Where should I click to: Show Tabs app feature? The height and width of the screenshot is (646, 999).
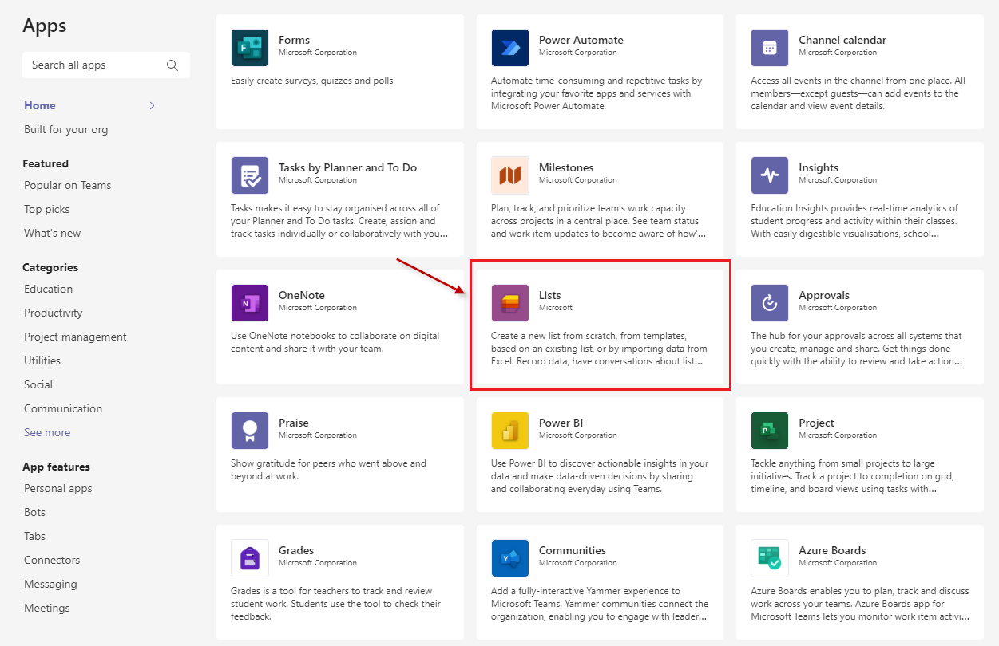tap(35, 536)
